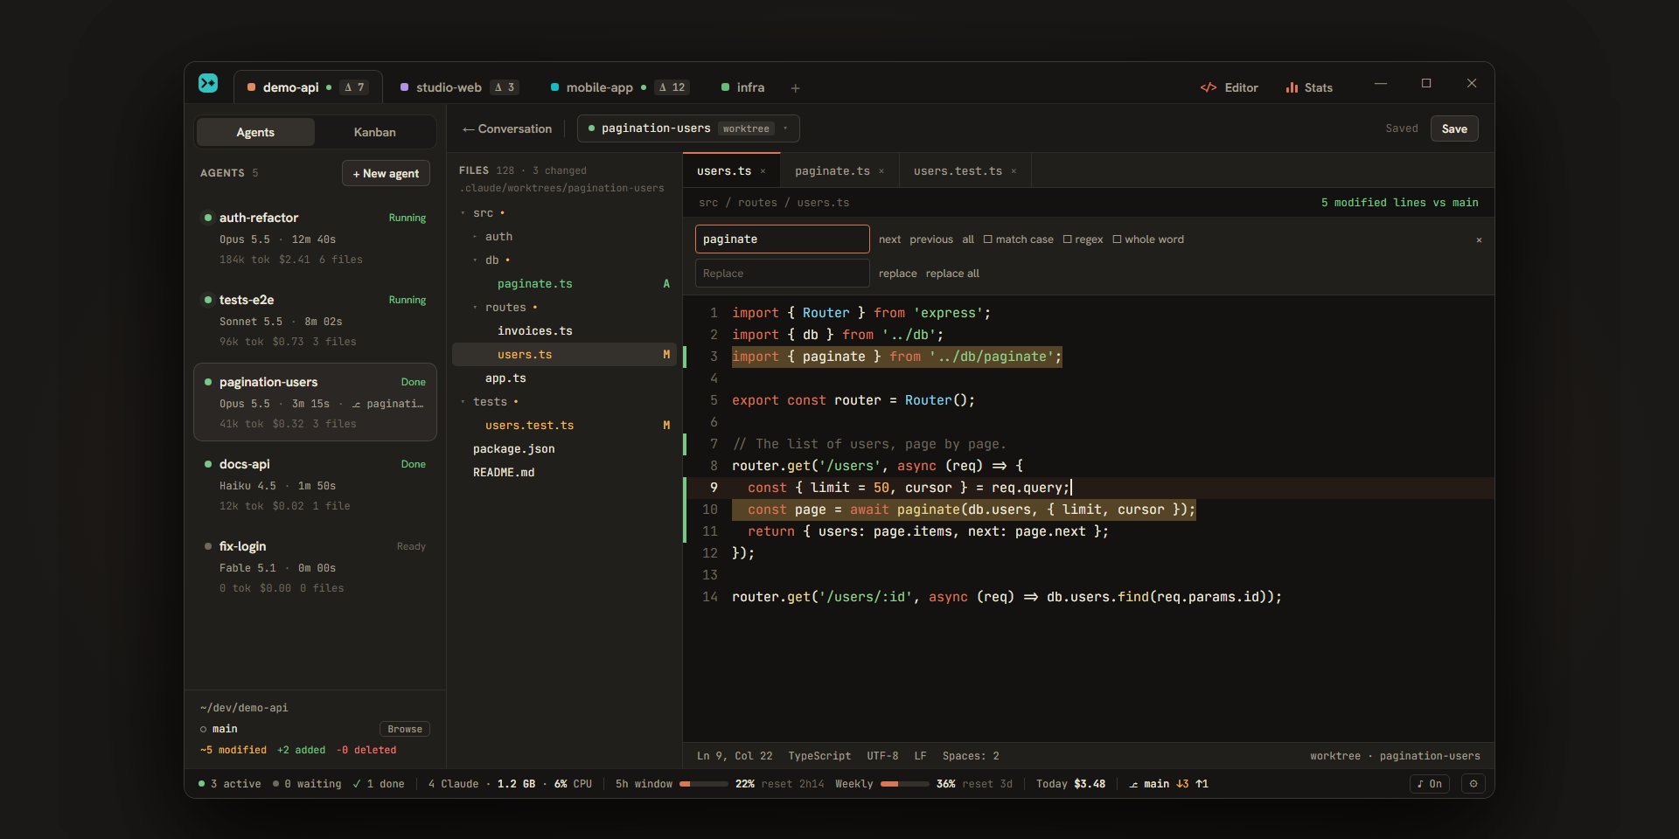This screenshot has width=1679, height=839.
Task: Click the Save button
Action: [x=1454, y=128]
